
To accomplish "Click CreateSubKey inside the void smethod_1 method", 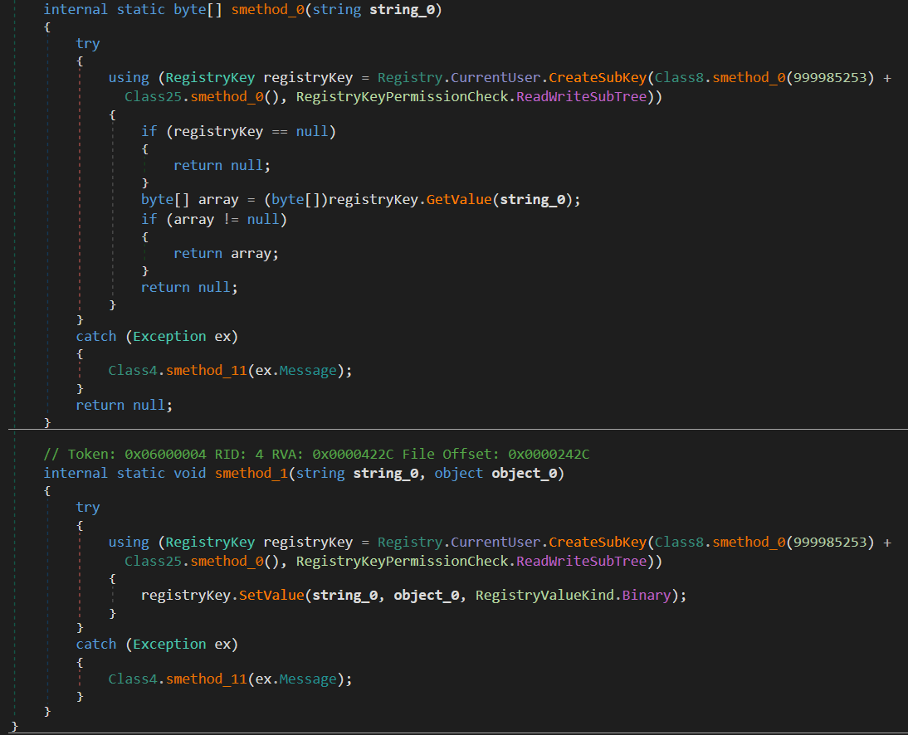I will pyautogui.click(x=598, y=543).
